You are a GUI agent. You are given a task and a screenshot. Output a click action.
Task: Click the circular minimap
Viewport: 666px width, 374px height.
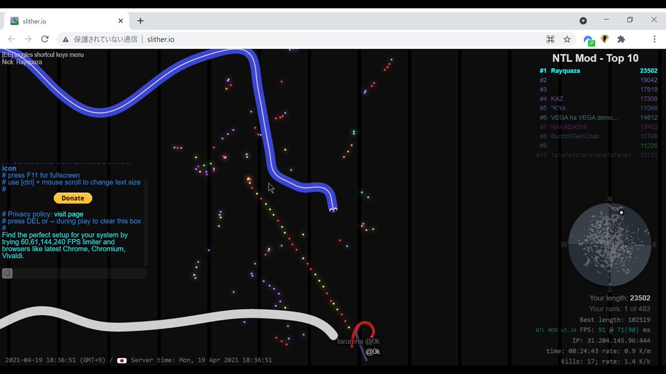click(609, 244)
